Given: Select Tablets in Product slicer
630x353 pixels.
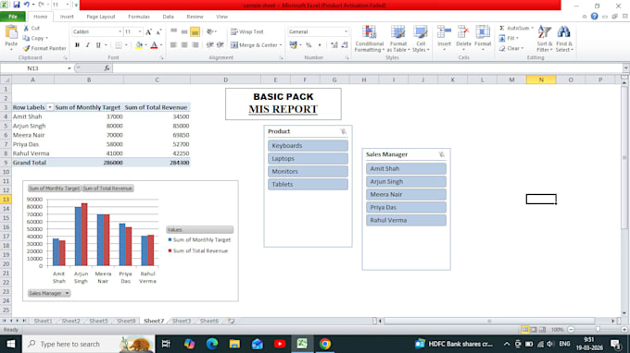Looking at the screenshot, I should [308, 184].
